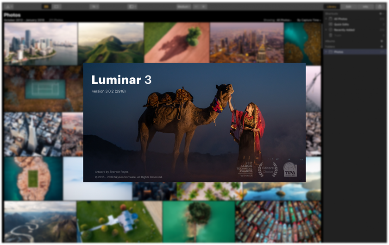Viewport: 389px width, 245px height.
Task: Select the Photos folder in sidebar
Action: (x=355, y=51)
